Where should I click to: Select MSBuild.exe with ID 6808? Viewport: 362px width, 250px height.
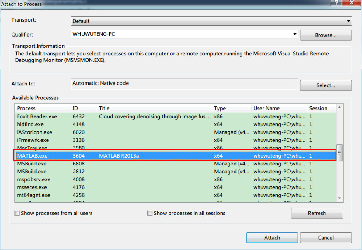(x=176, y=164)
